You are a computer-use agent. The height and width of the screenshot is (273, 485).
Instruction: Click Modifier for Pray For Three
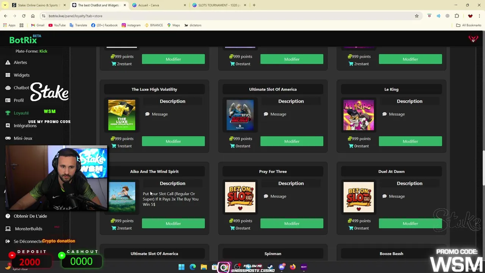click(x=292, y=224)
